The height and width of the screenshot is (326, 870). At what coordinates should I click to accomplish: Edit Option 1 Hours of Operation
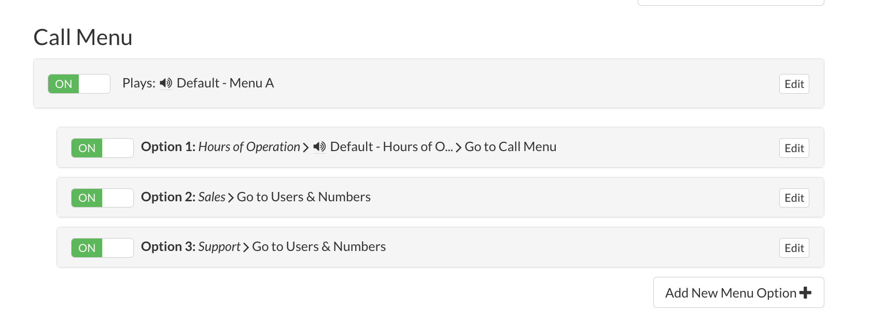coord(794,148)
